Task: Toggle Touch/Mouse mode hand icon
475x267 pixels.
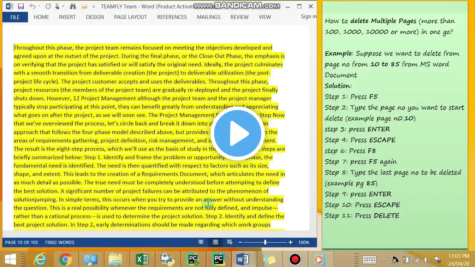Action: (57, 6)
